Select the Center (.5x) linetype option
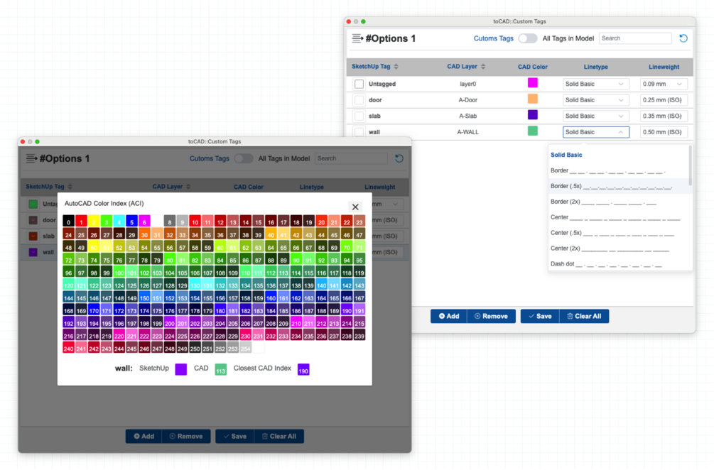This screenshot has width=714, height=470. coord(618,233)
